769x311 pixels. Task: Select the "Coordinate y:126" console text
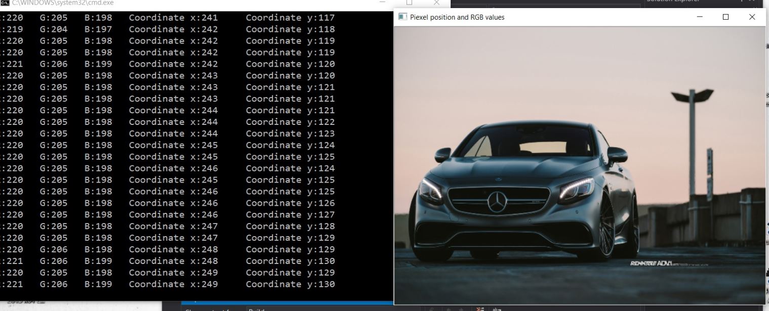click(x=291, y=203)
